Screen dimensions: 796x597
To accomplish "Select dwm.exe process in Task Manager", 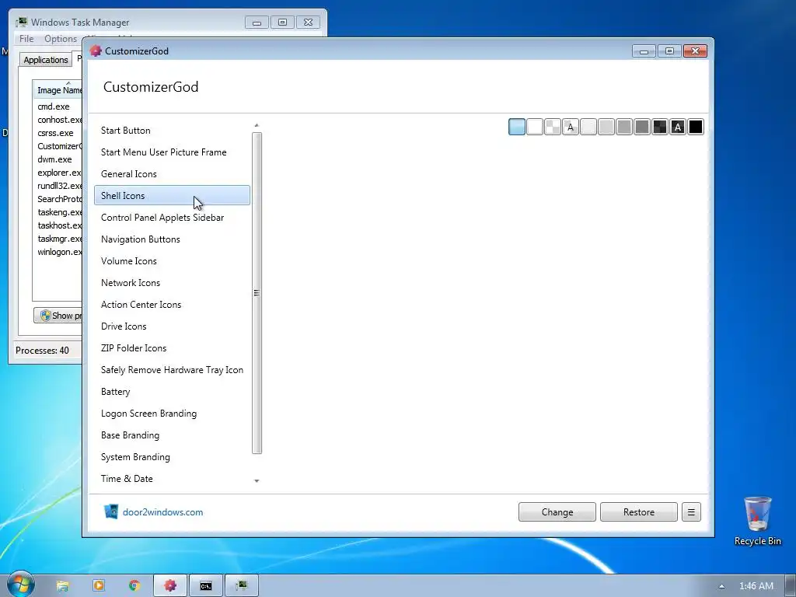I will (x=58, y=159).
